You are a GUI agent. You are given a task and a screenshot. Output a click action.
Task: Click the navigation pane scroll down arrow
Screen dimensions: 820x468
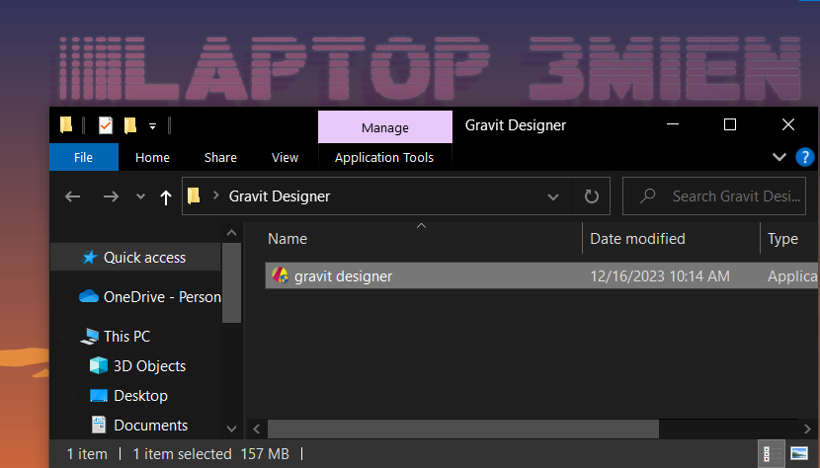coord(231,429)
